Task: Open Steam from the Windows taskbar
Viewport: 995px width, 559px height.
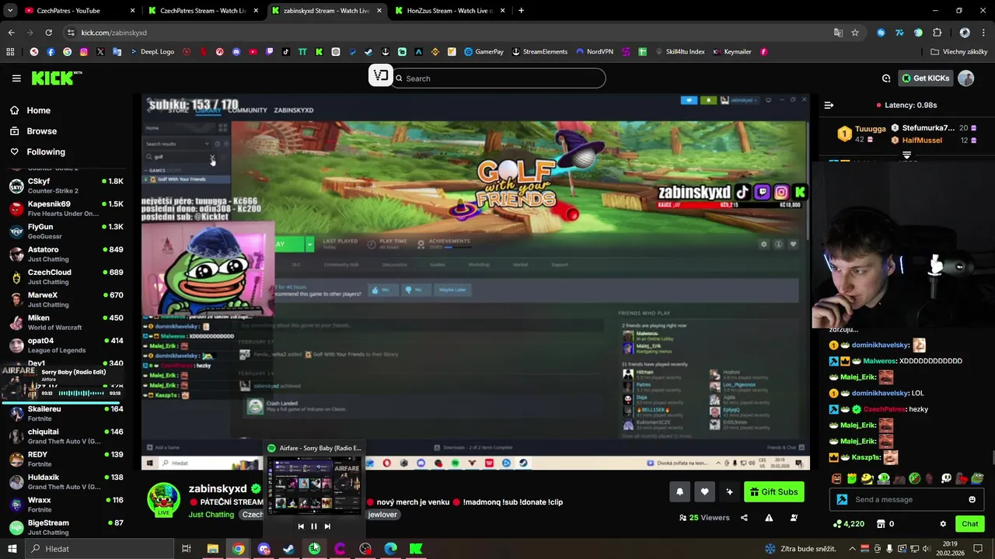Action: (288, 549)
